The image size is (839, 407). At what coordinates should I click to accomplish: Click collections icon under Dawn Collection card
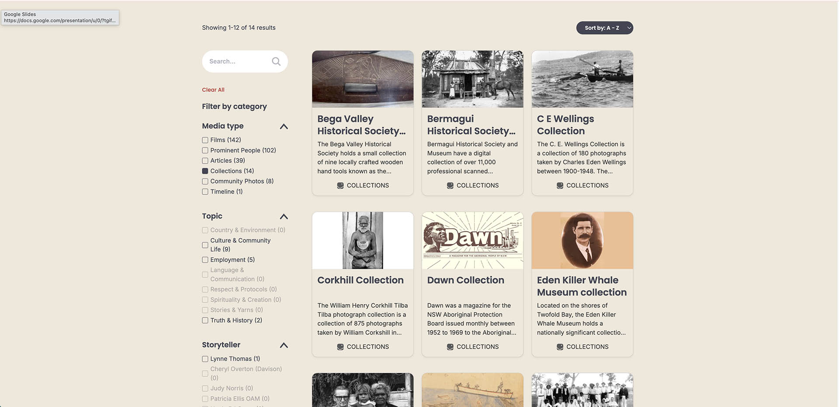click(450, 347)
